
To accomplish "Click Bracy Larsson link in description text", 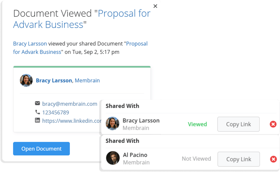I will pyautogui.click(x=30, y=44).
